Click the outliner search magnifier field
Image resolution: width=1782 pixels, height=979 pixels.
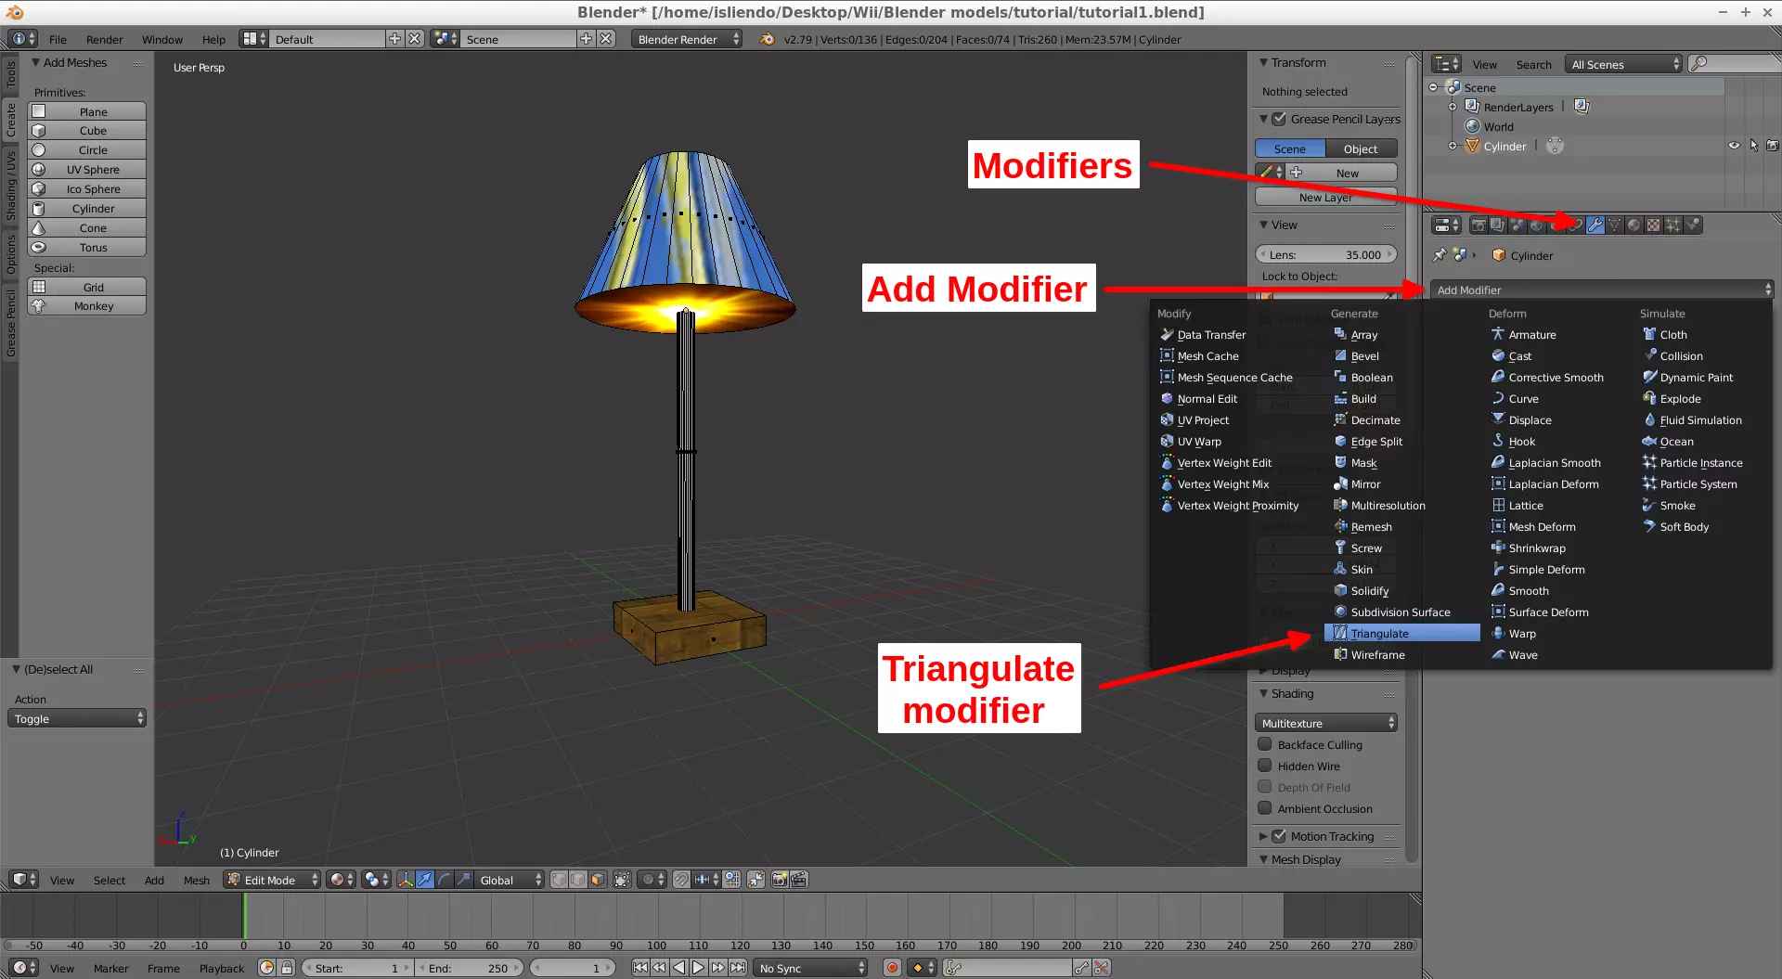[1736, 64]
